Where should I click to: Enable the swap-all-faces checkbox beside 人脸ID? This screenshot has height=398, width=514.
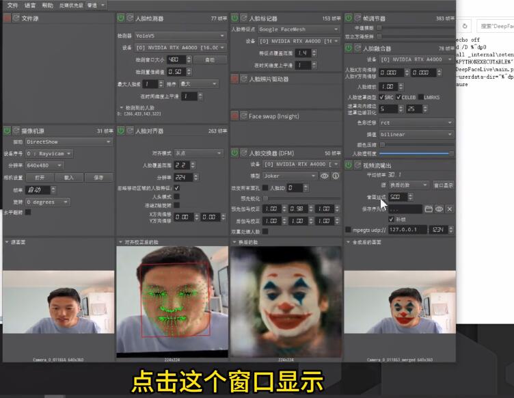click(x=265, y=188)
